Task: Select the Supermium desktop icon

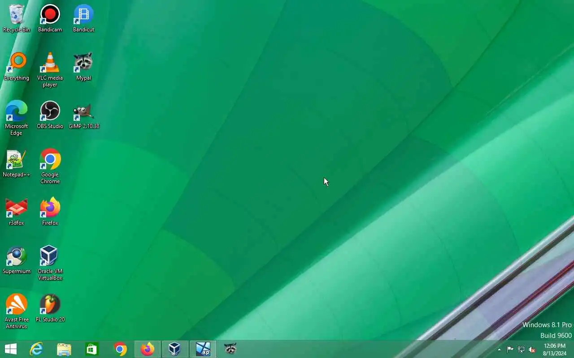Action: (17, 260)
